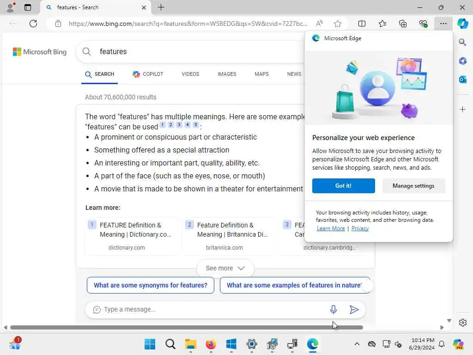Click the Type a message field

pos(211,310)
